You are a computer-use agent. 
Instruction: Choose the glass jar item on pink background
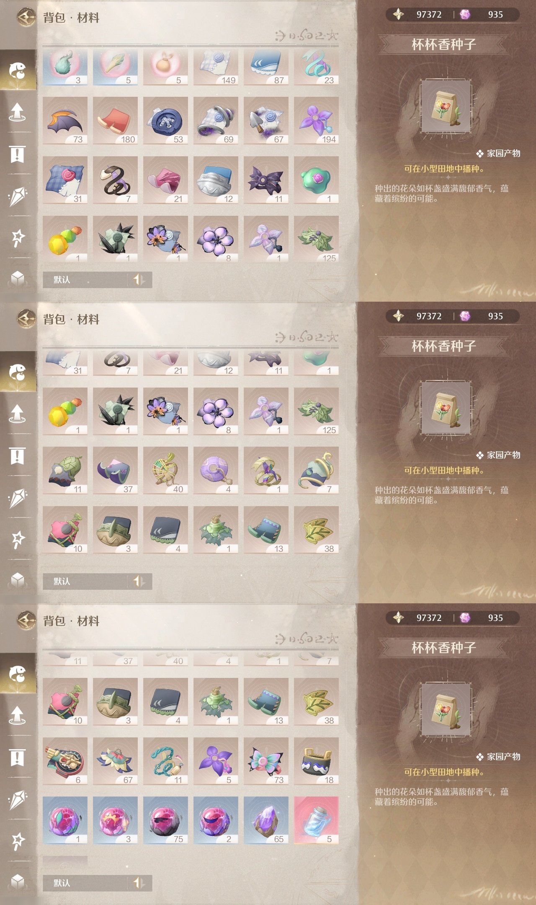[316, 820]
